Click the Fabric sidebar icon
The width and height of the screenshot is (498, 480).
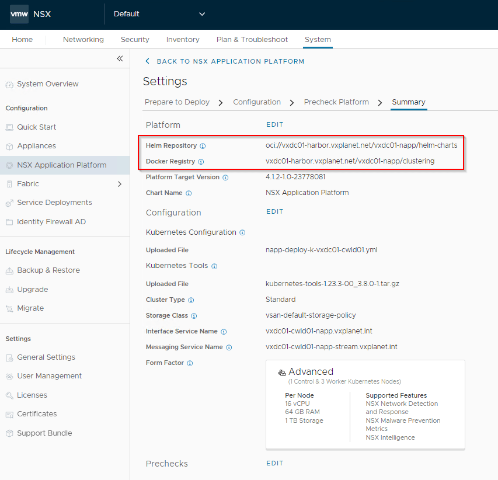tap(9, 184)
